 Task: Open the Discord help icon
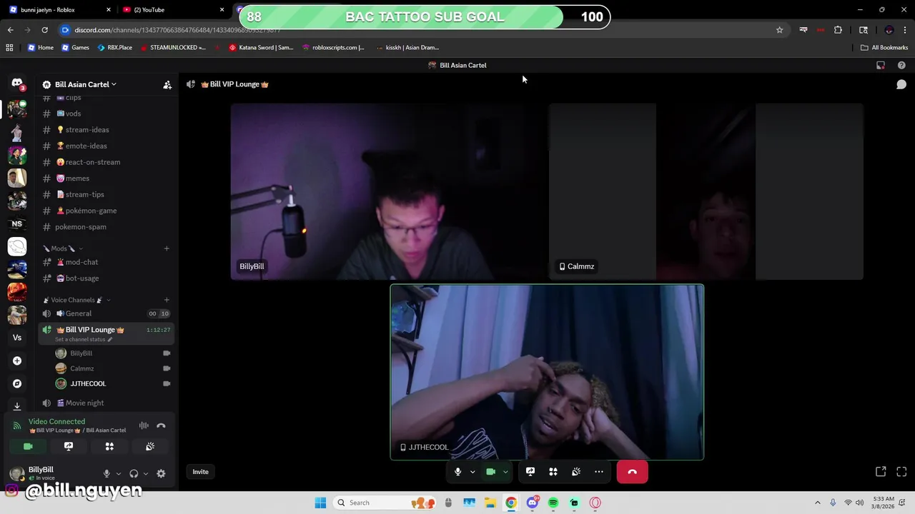tap(901, 65)
